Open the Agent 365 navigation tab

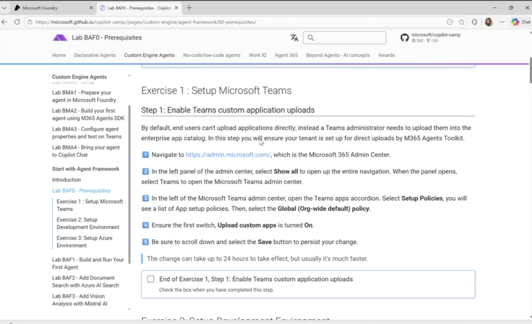[x=286, y=55]
